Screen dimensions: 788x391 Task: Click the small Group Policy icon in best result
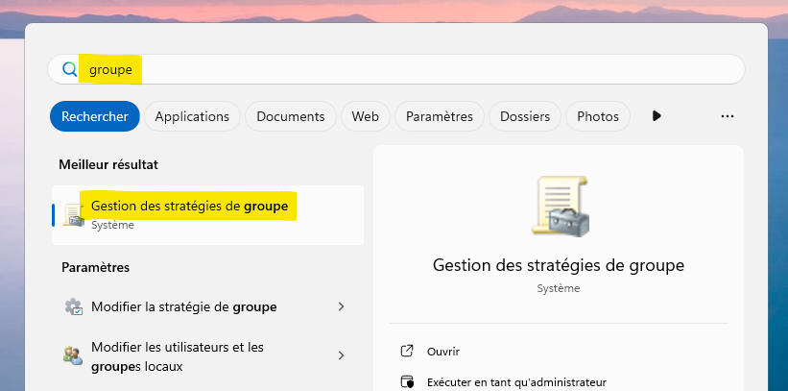click(73, 215)
